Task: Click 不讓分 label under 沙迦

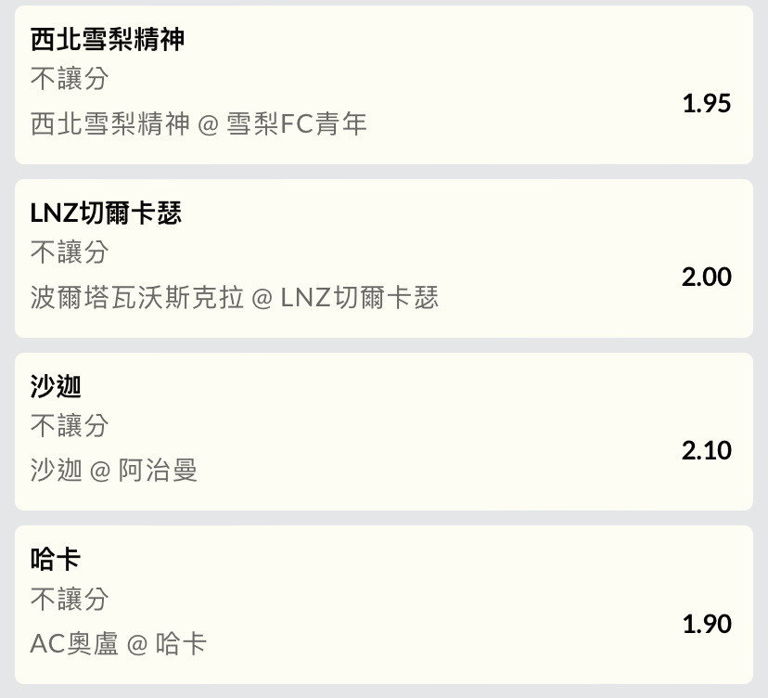Action: pos(70,425)
